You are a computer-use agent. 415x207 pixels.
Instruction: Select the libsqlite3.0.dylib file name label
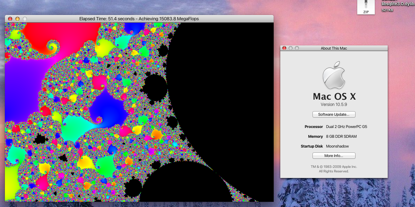pyautogui.click(x=398, y=4)
